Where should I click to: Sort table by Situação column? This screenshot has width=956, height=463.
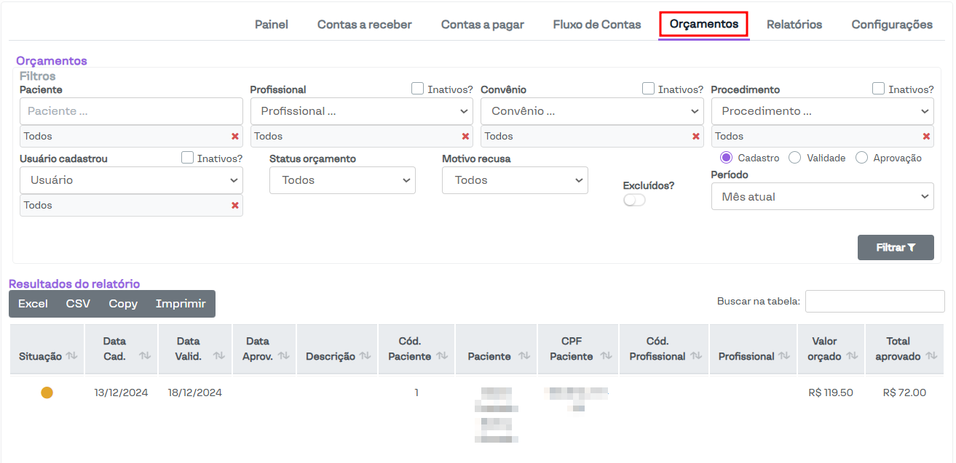(71, 356)
